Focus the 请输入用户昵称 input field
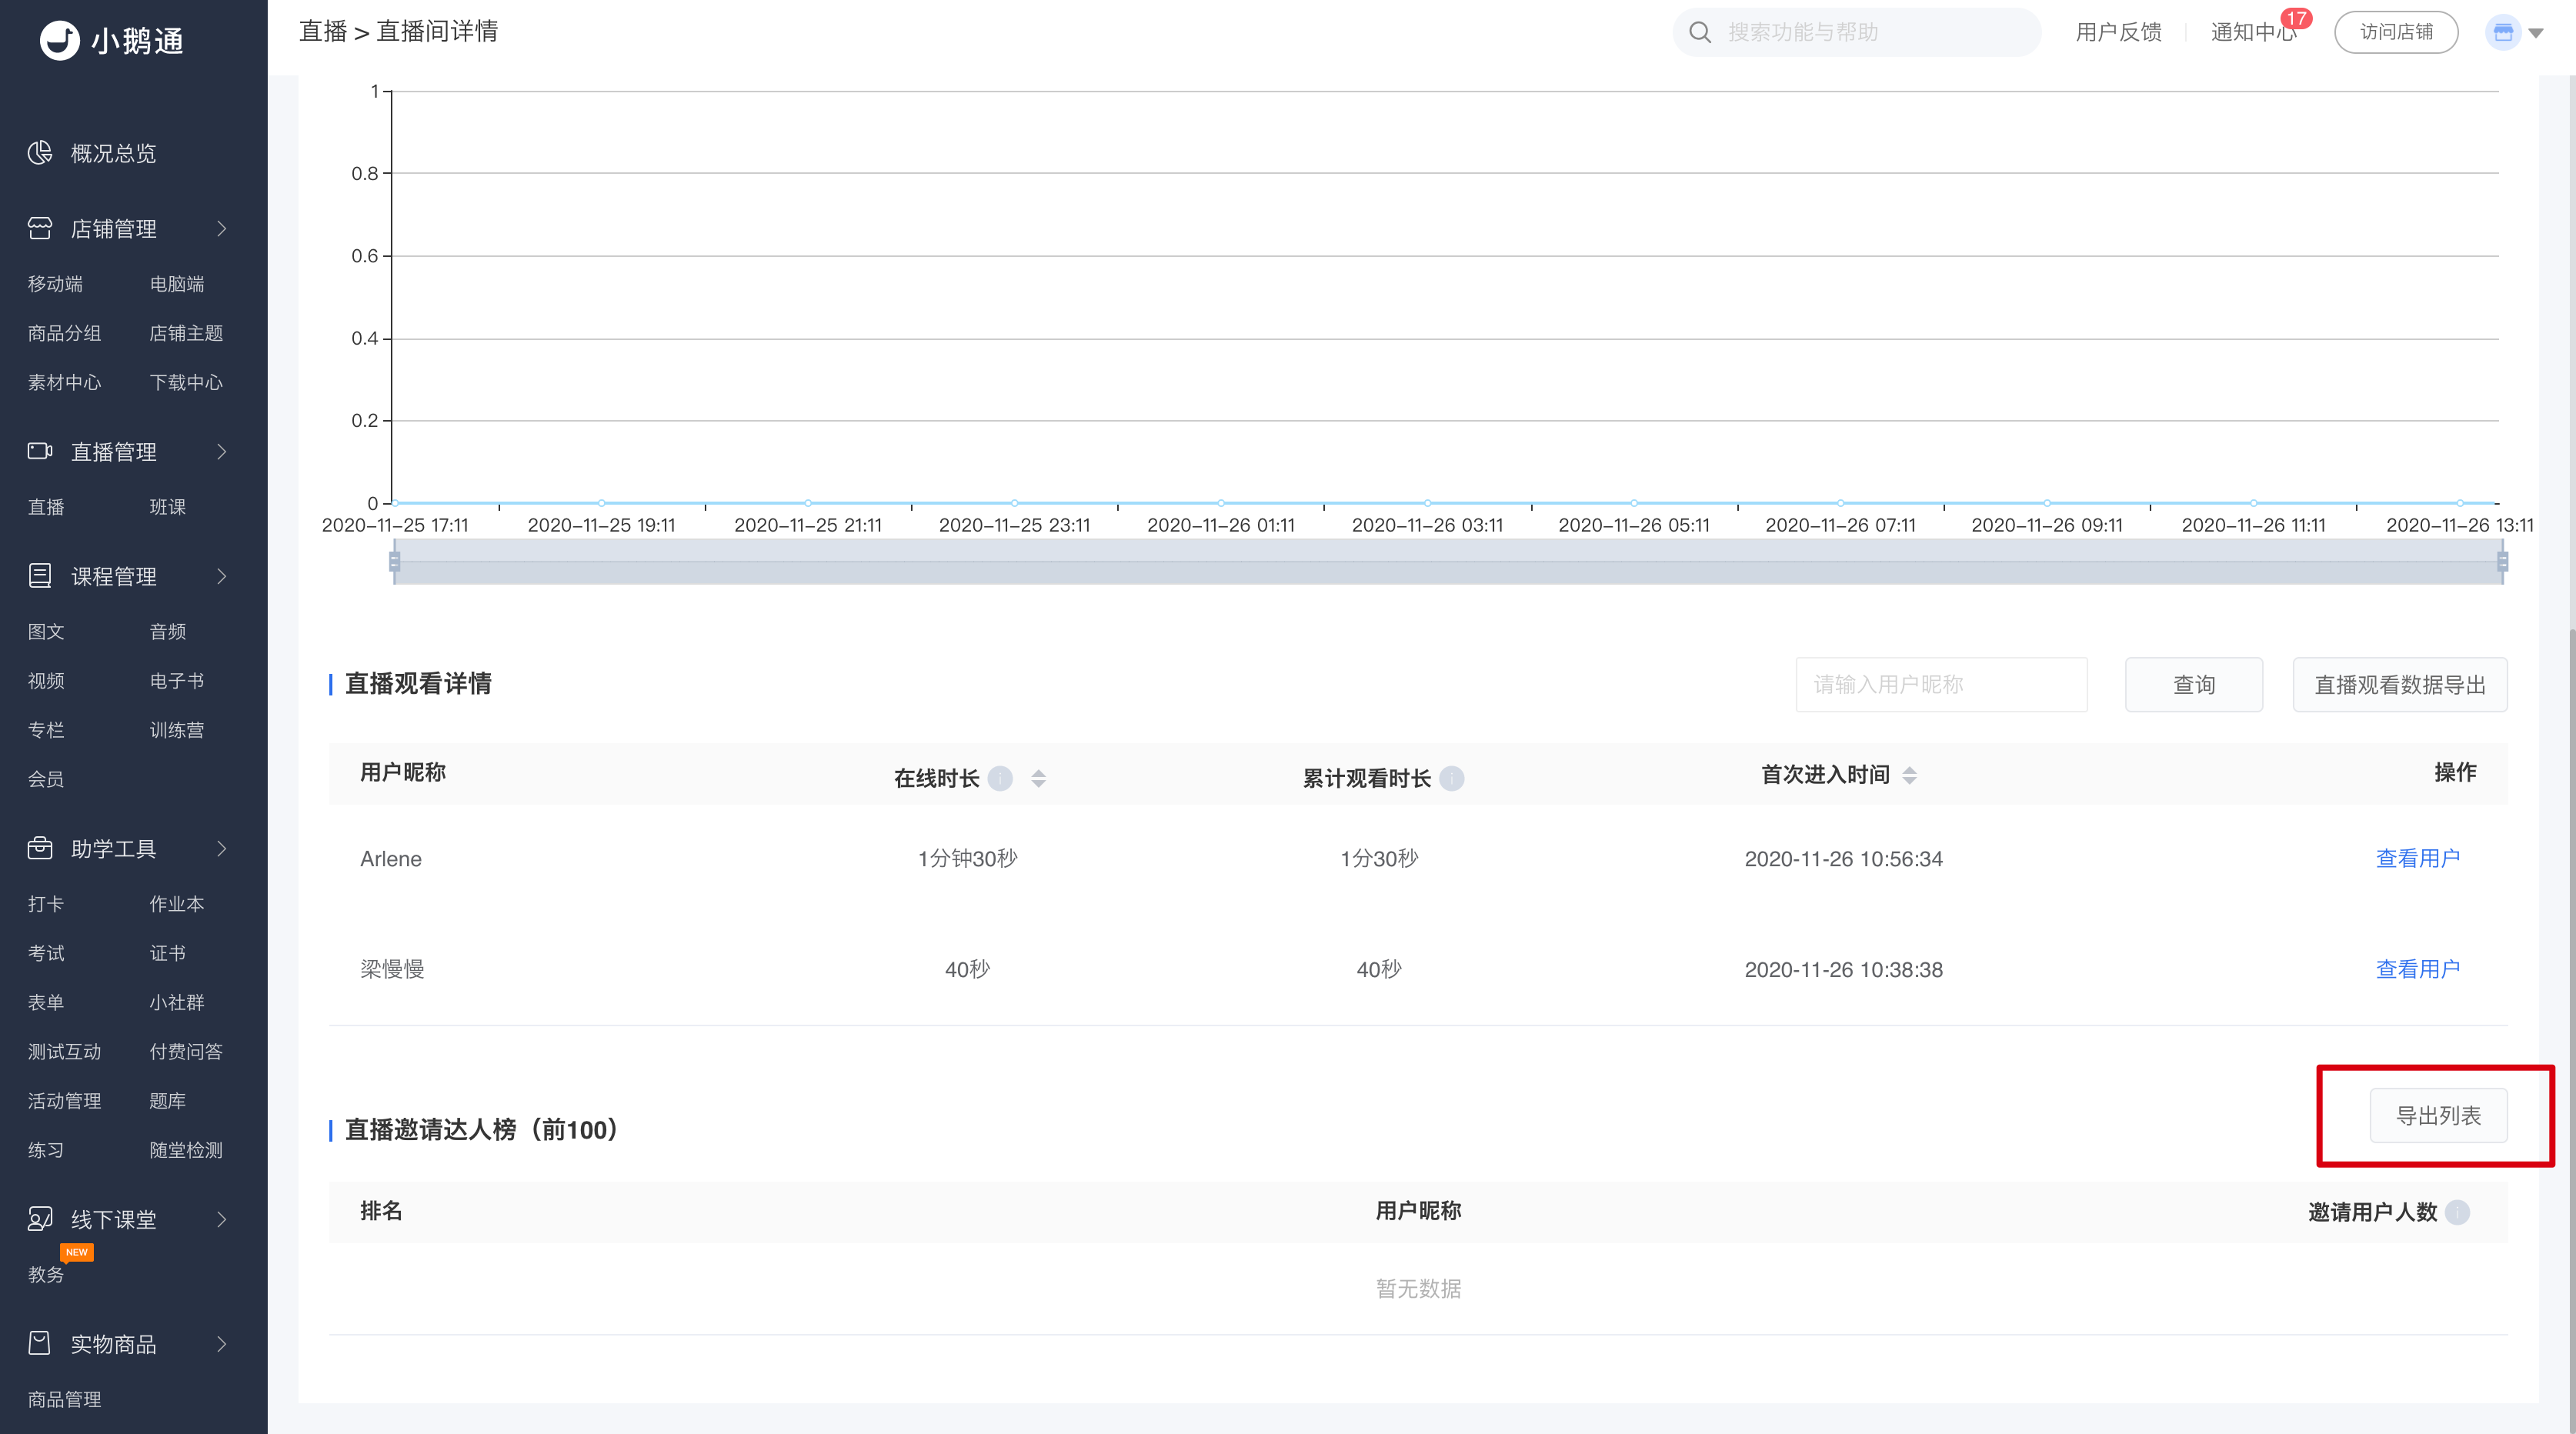 (1941, 684)
